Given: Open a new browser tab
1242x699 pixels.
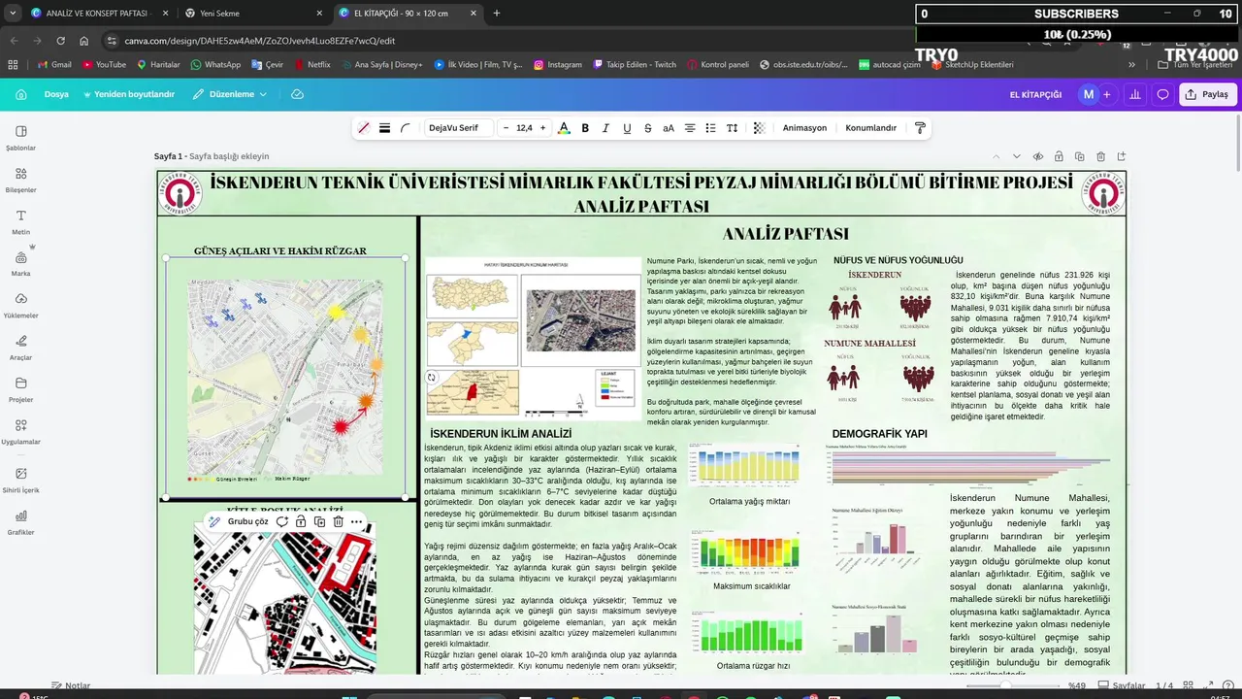Looking at the screenshot, I should pyautogui.click(x=497, y=13).
